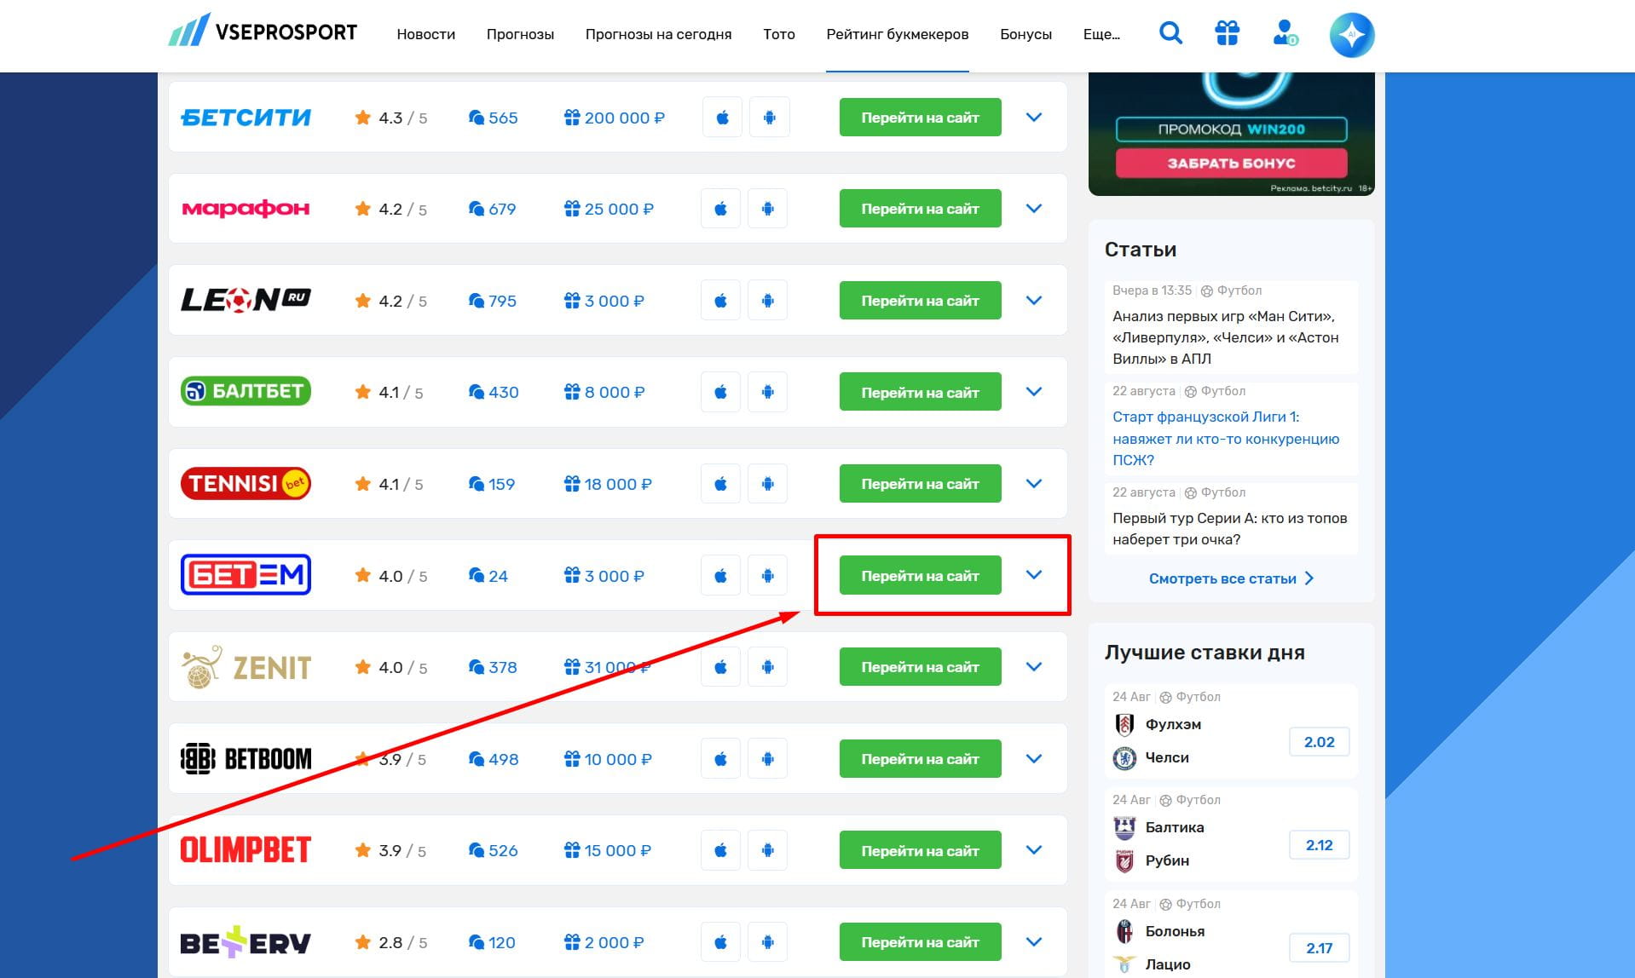This screenshot has width=1635, height=978.
Task: Expand the Балтбет row details
Action: point(1034,392)
